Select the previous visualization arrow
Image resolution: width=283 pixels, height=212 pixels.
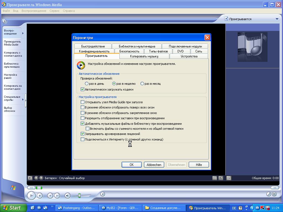coord(36,178)
